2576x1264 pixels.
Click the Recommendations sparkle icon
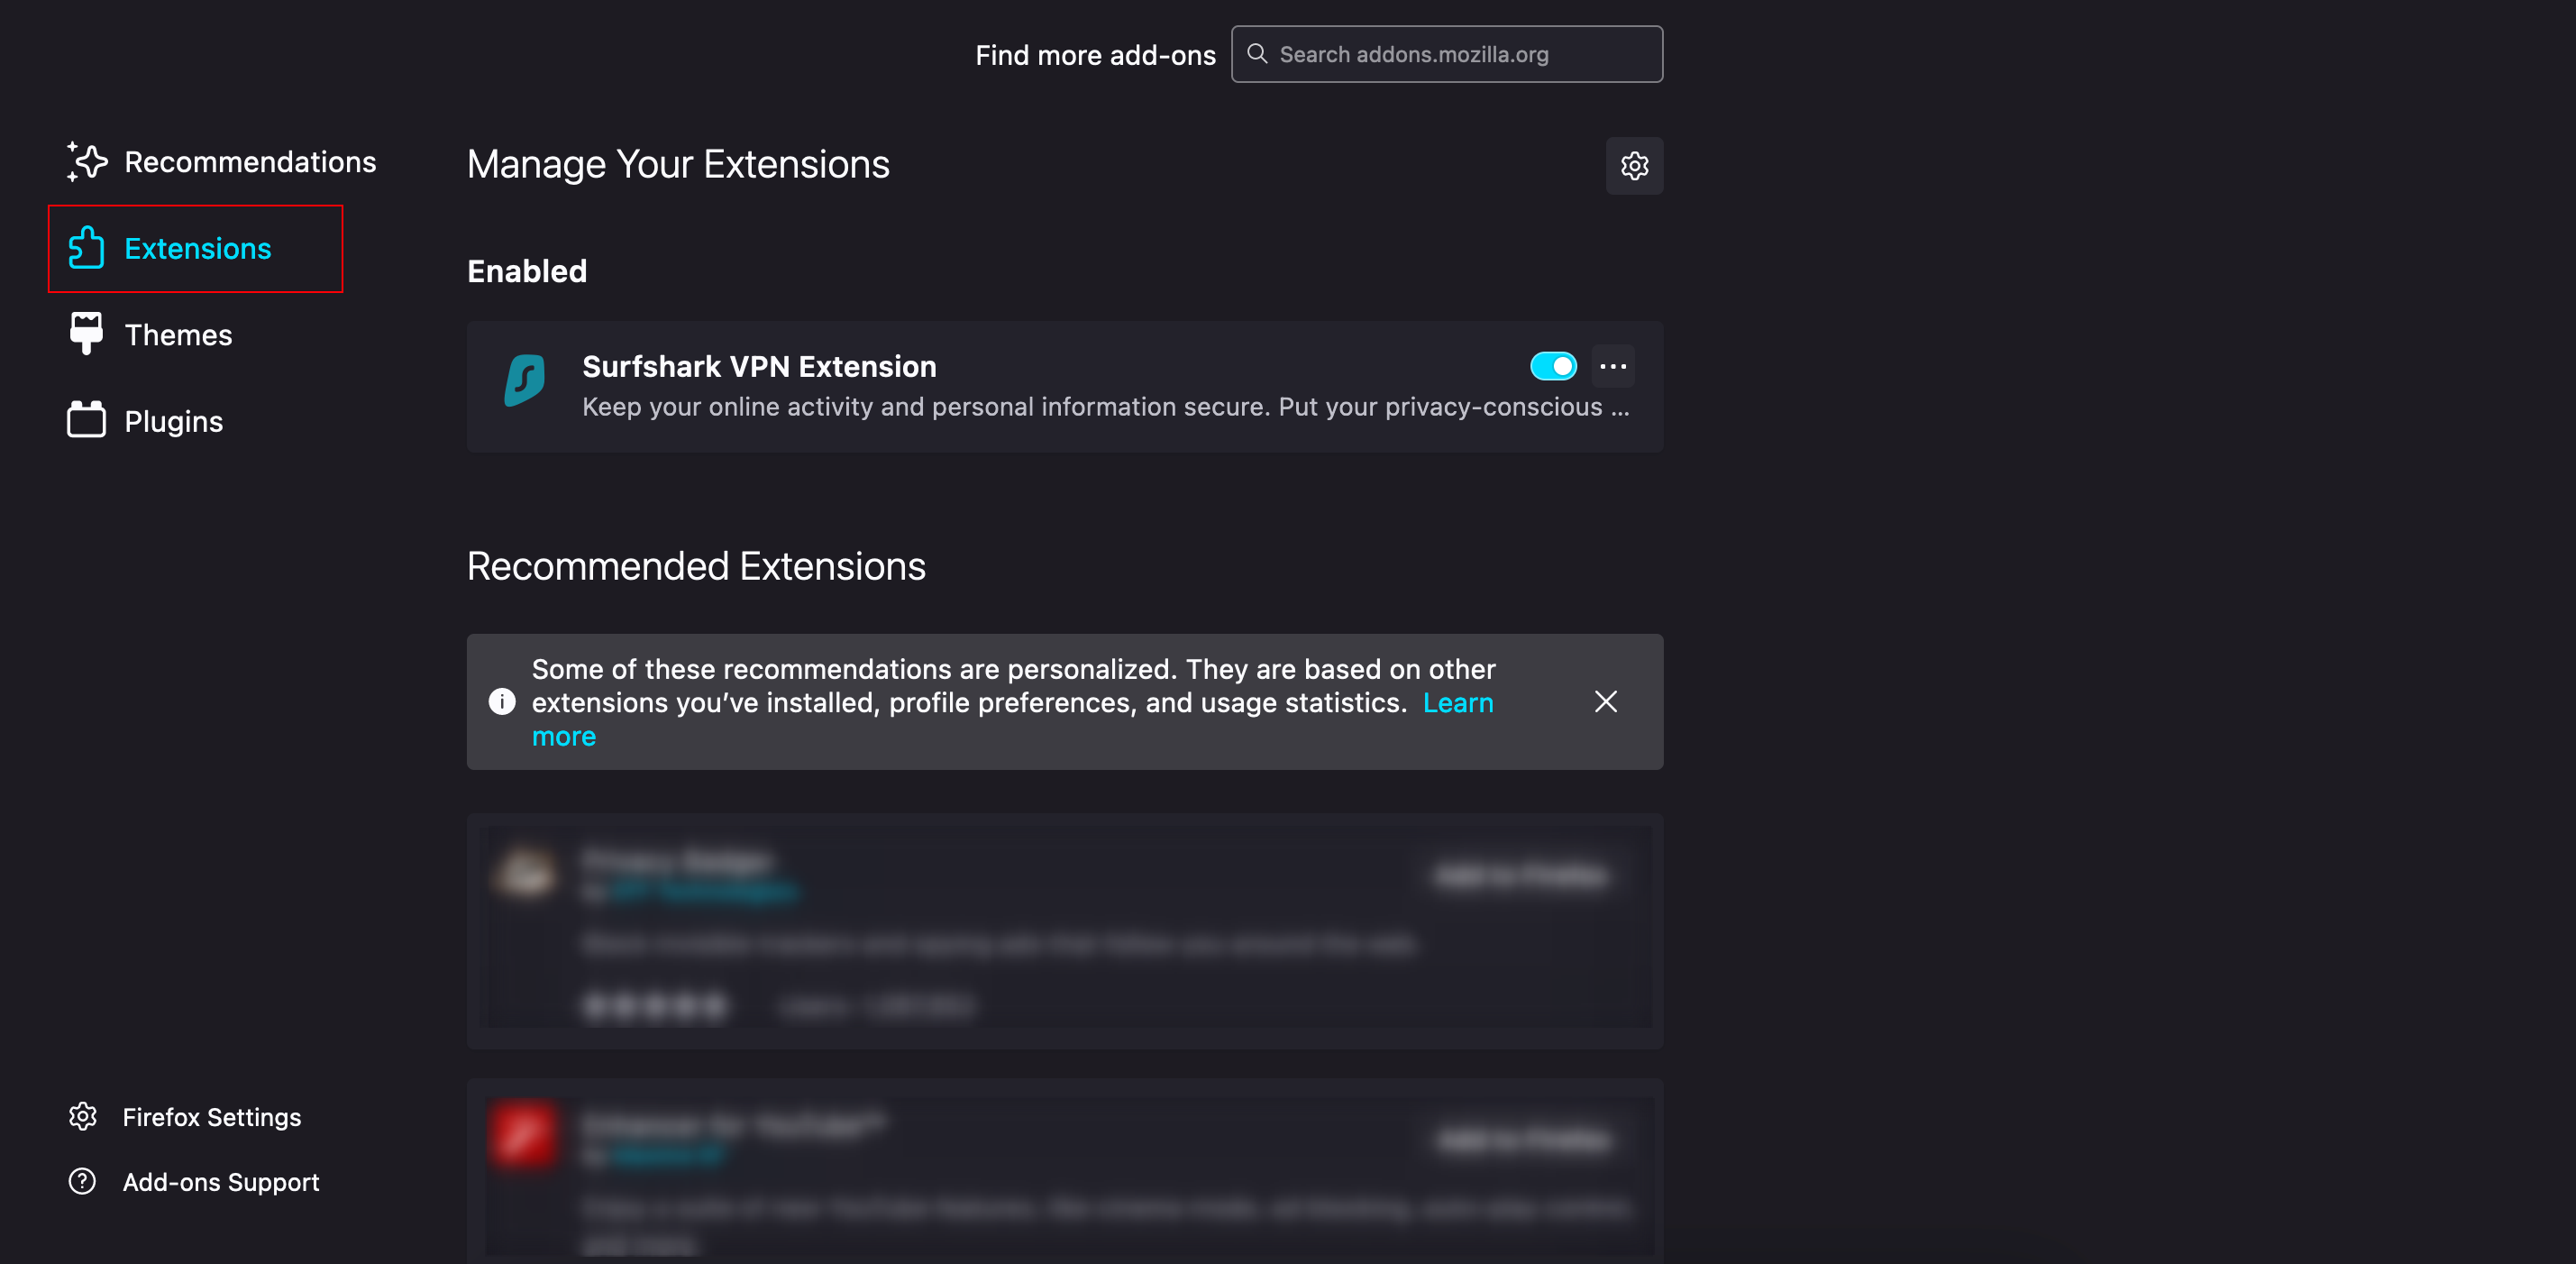[87, 162]
